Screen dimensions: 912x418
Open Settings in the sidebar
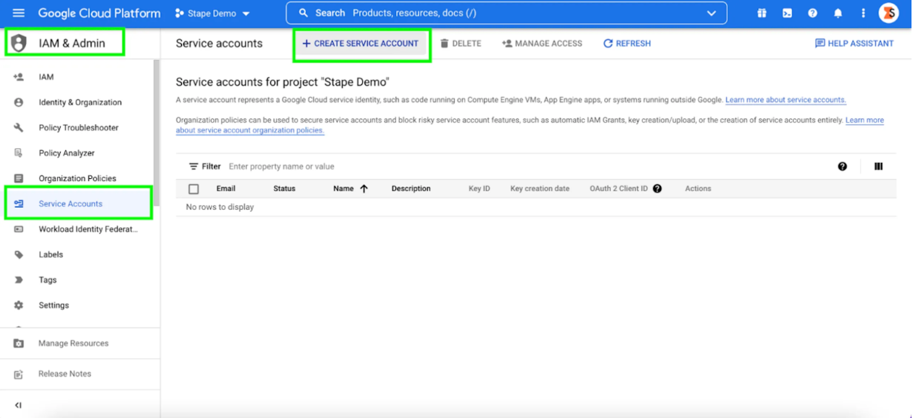[x=54, y=305]
